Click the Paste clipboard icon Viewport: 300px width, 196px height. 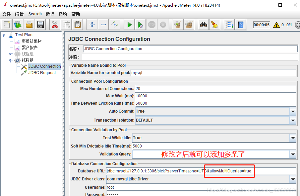[78, 25]
